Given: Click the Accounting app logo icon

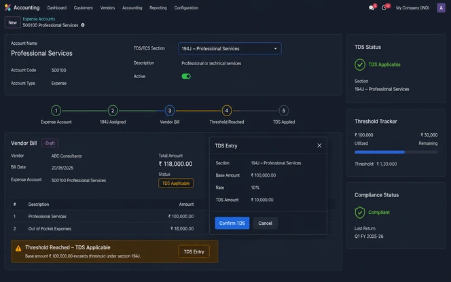Looking at the screenshot, I should tap(7, 7).
